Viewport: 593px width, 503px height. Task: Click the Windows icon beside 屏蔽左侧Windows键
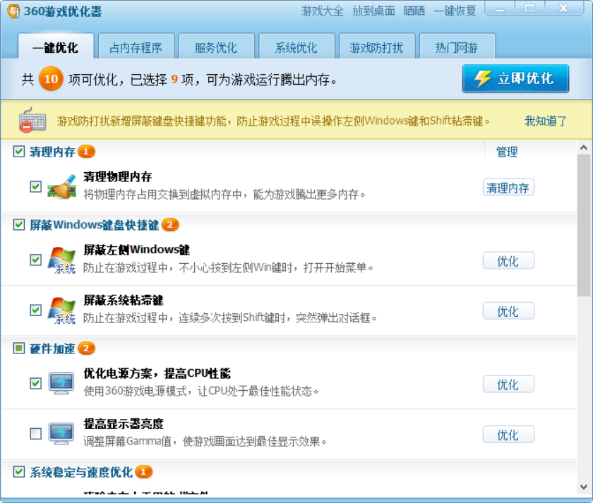coord(61,261)
